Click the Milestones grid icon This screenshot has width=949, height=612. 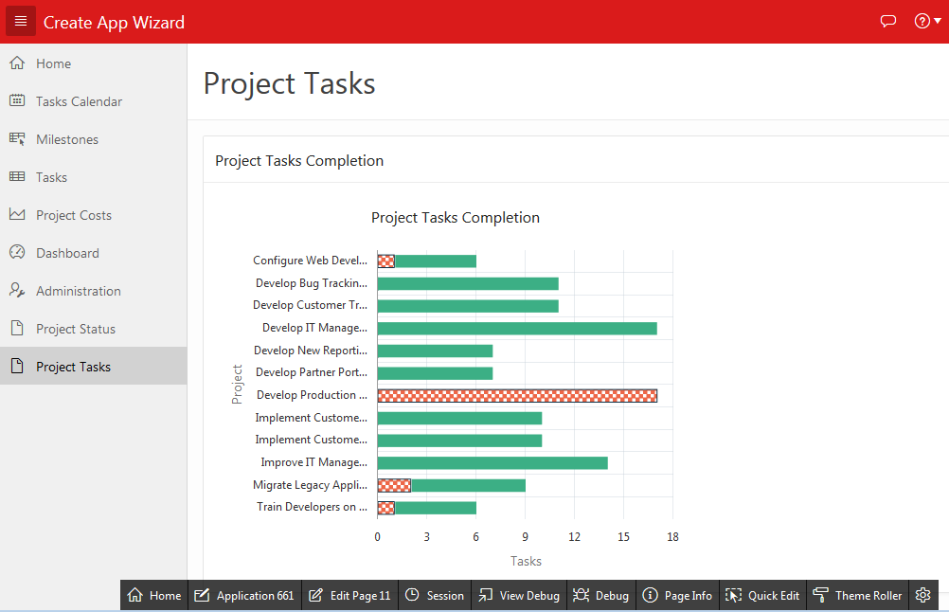pos(17,138)
